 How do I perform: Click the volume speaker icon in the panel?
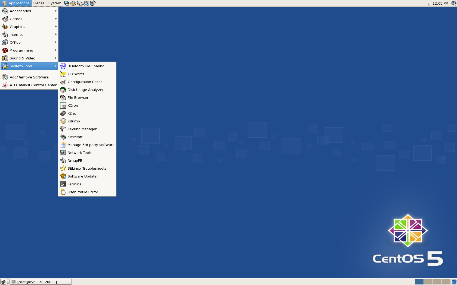tap(453, 4)
